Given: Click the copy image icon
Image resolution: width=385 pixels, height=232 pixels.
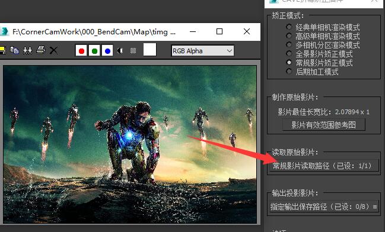Looking at the screenshot, I should click(14, 50).
